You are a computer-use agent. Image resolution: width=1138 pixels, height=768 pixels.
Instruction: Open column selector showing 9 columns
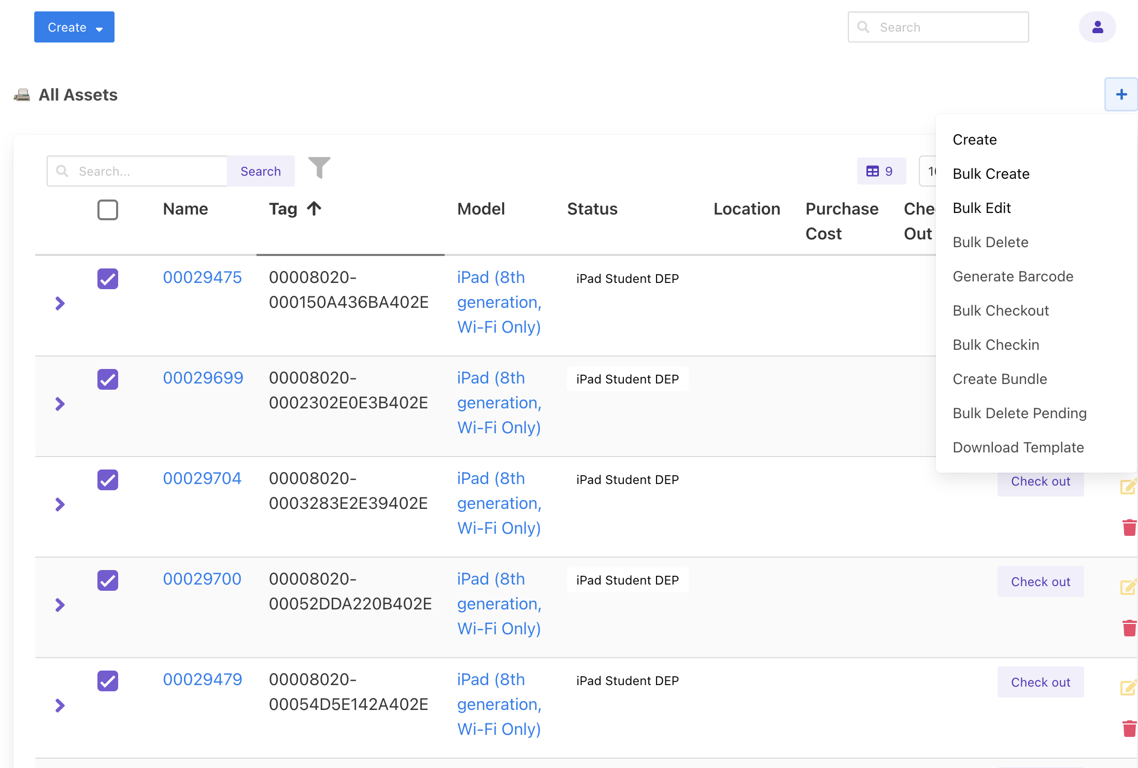coord(881,172)
